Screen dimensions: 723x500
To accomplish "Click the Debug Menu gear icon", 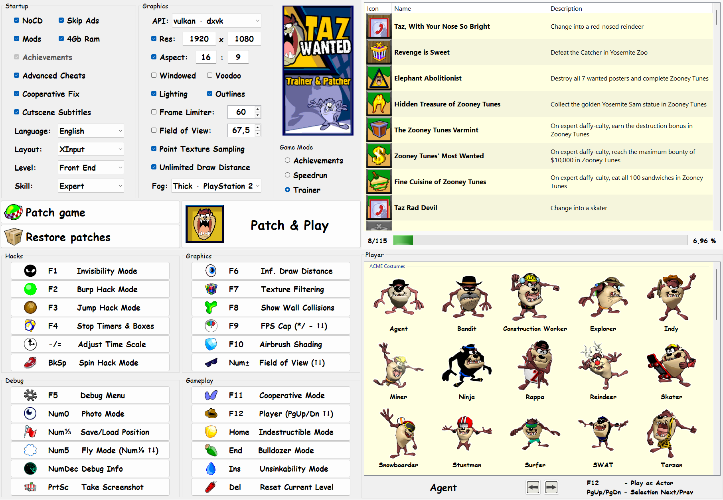I will [x=30, y=396].
